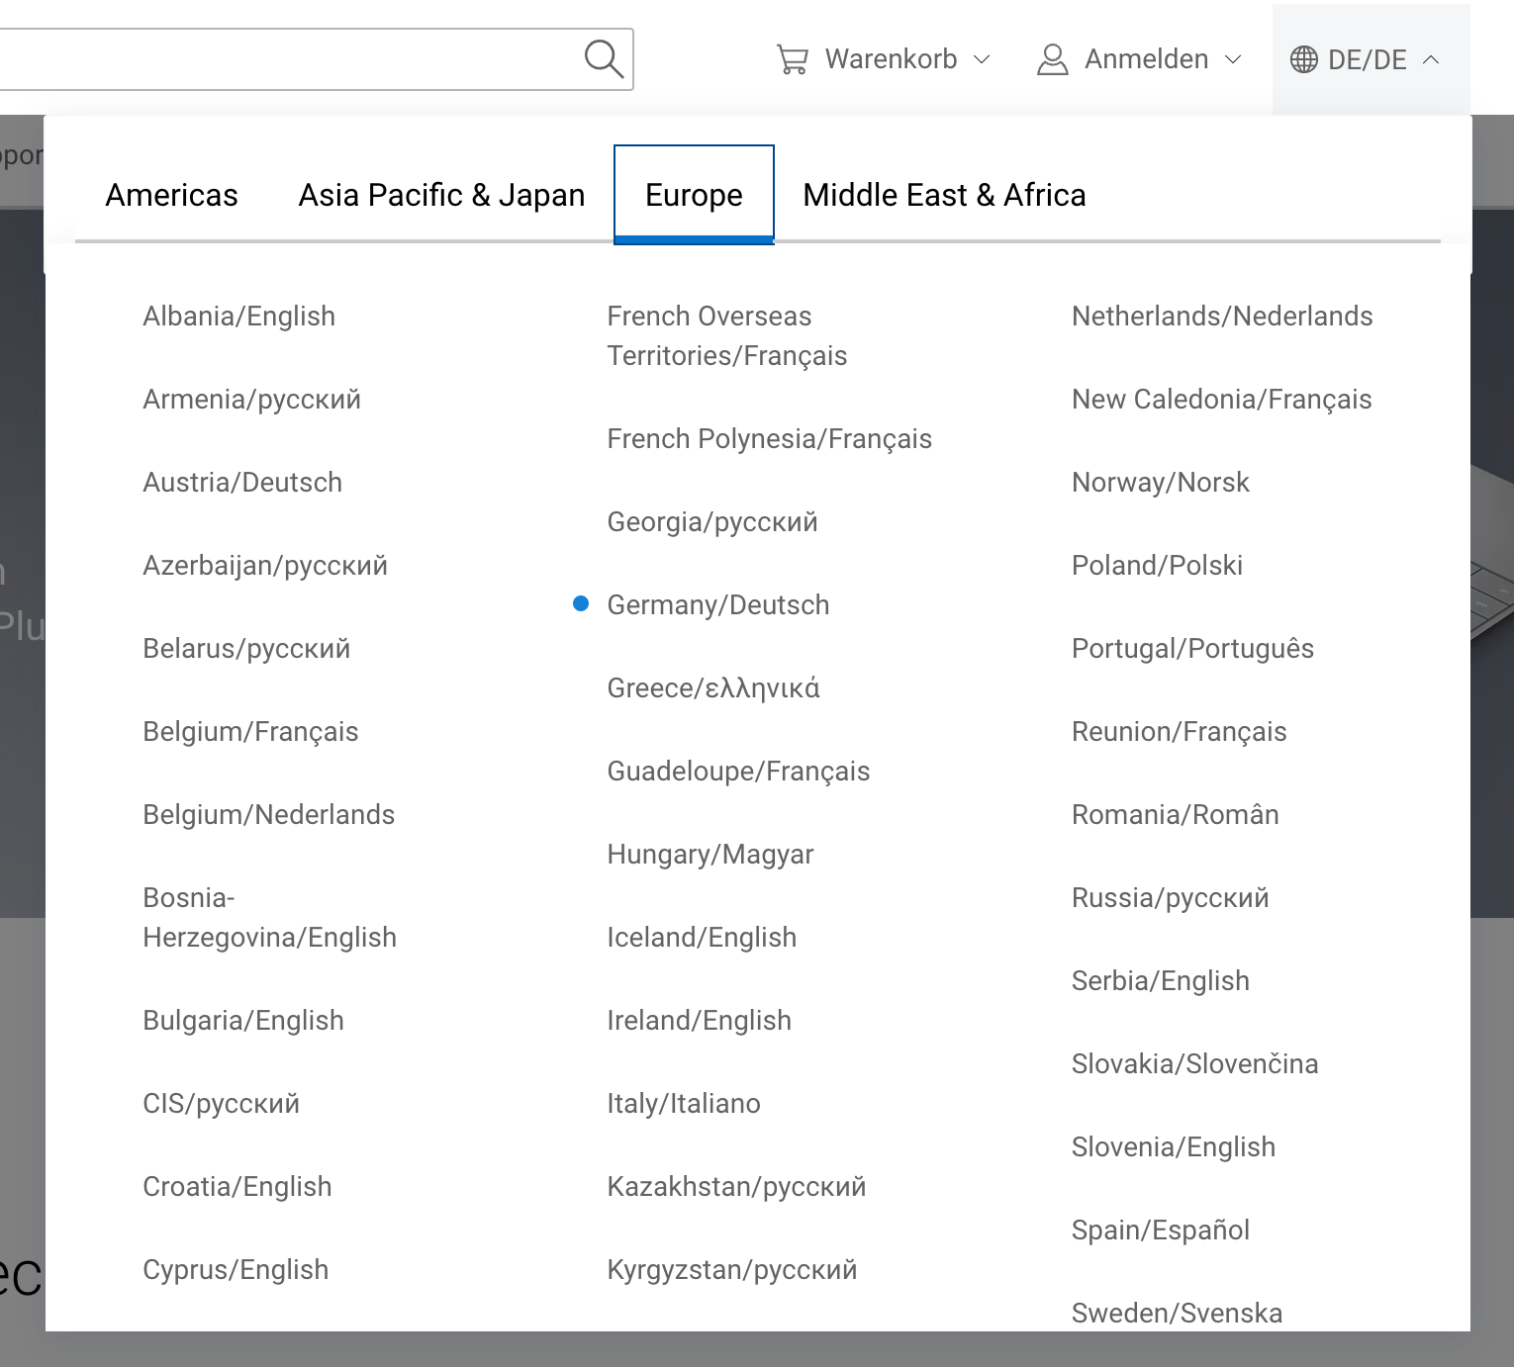Choose Italy/Italiano region link

(x=683, y=1103)
